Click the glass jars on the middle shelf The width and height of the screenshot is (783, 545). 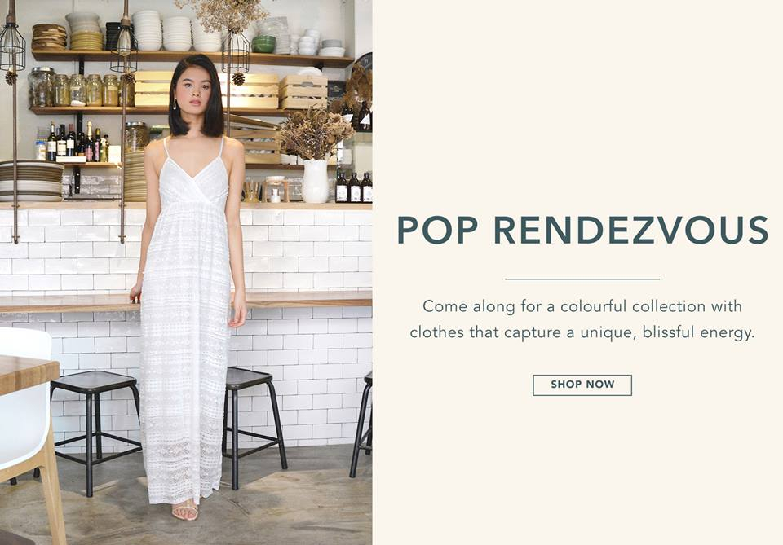coord(80,88)
